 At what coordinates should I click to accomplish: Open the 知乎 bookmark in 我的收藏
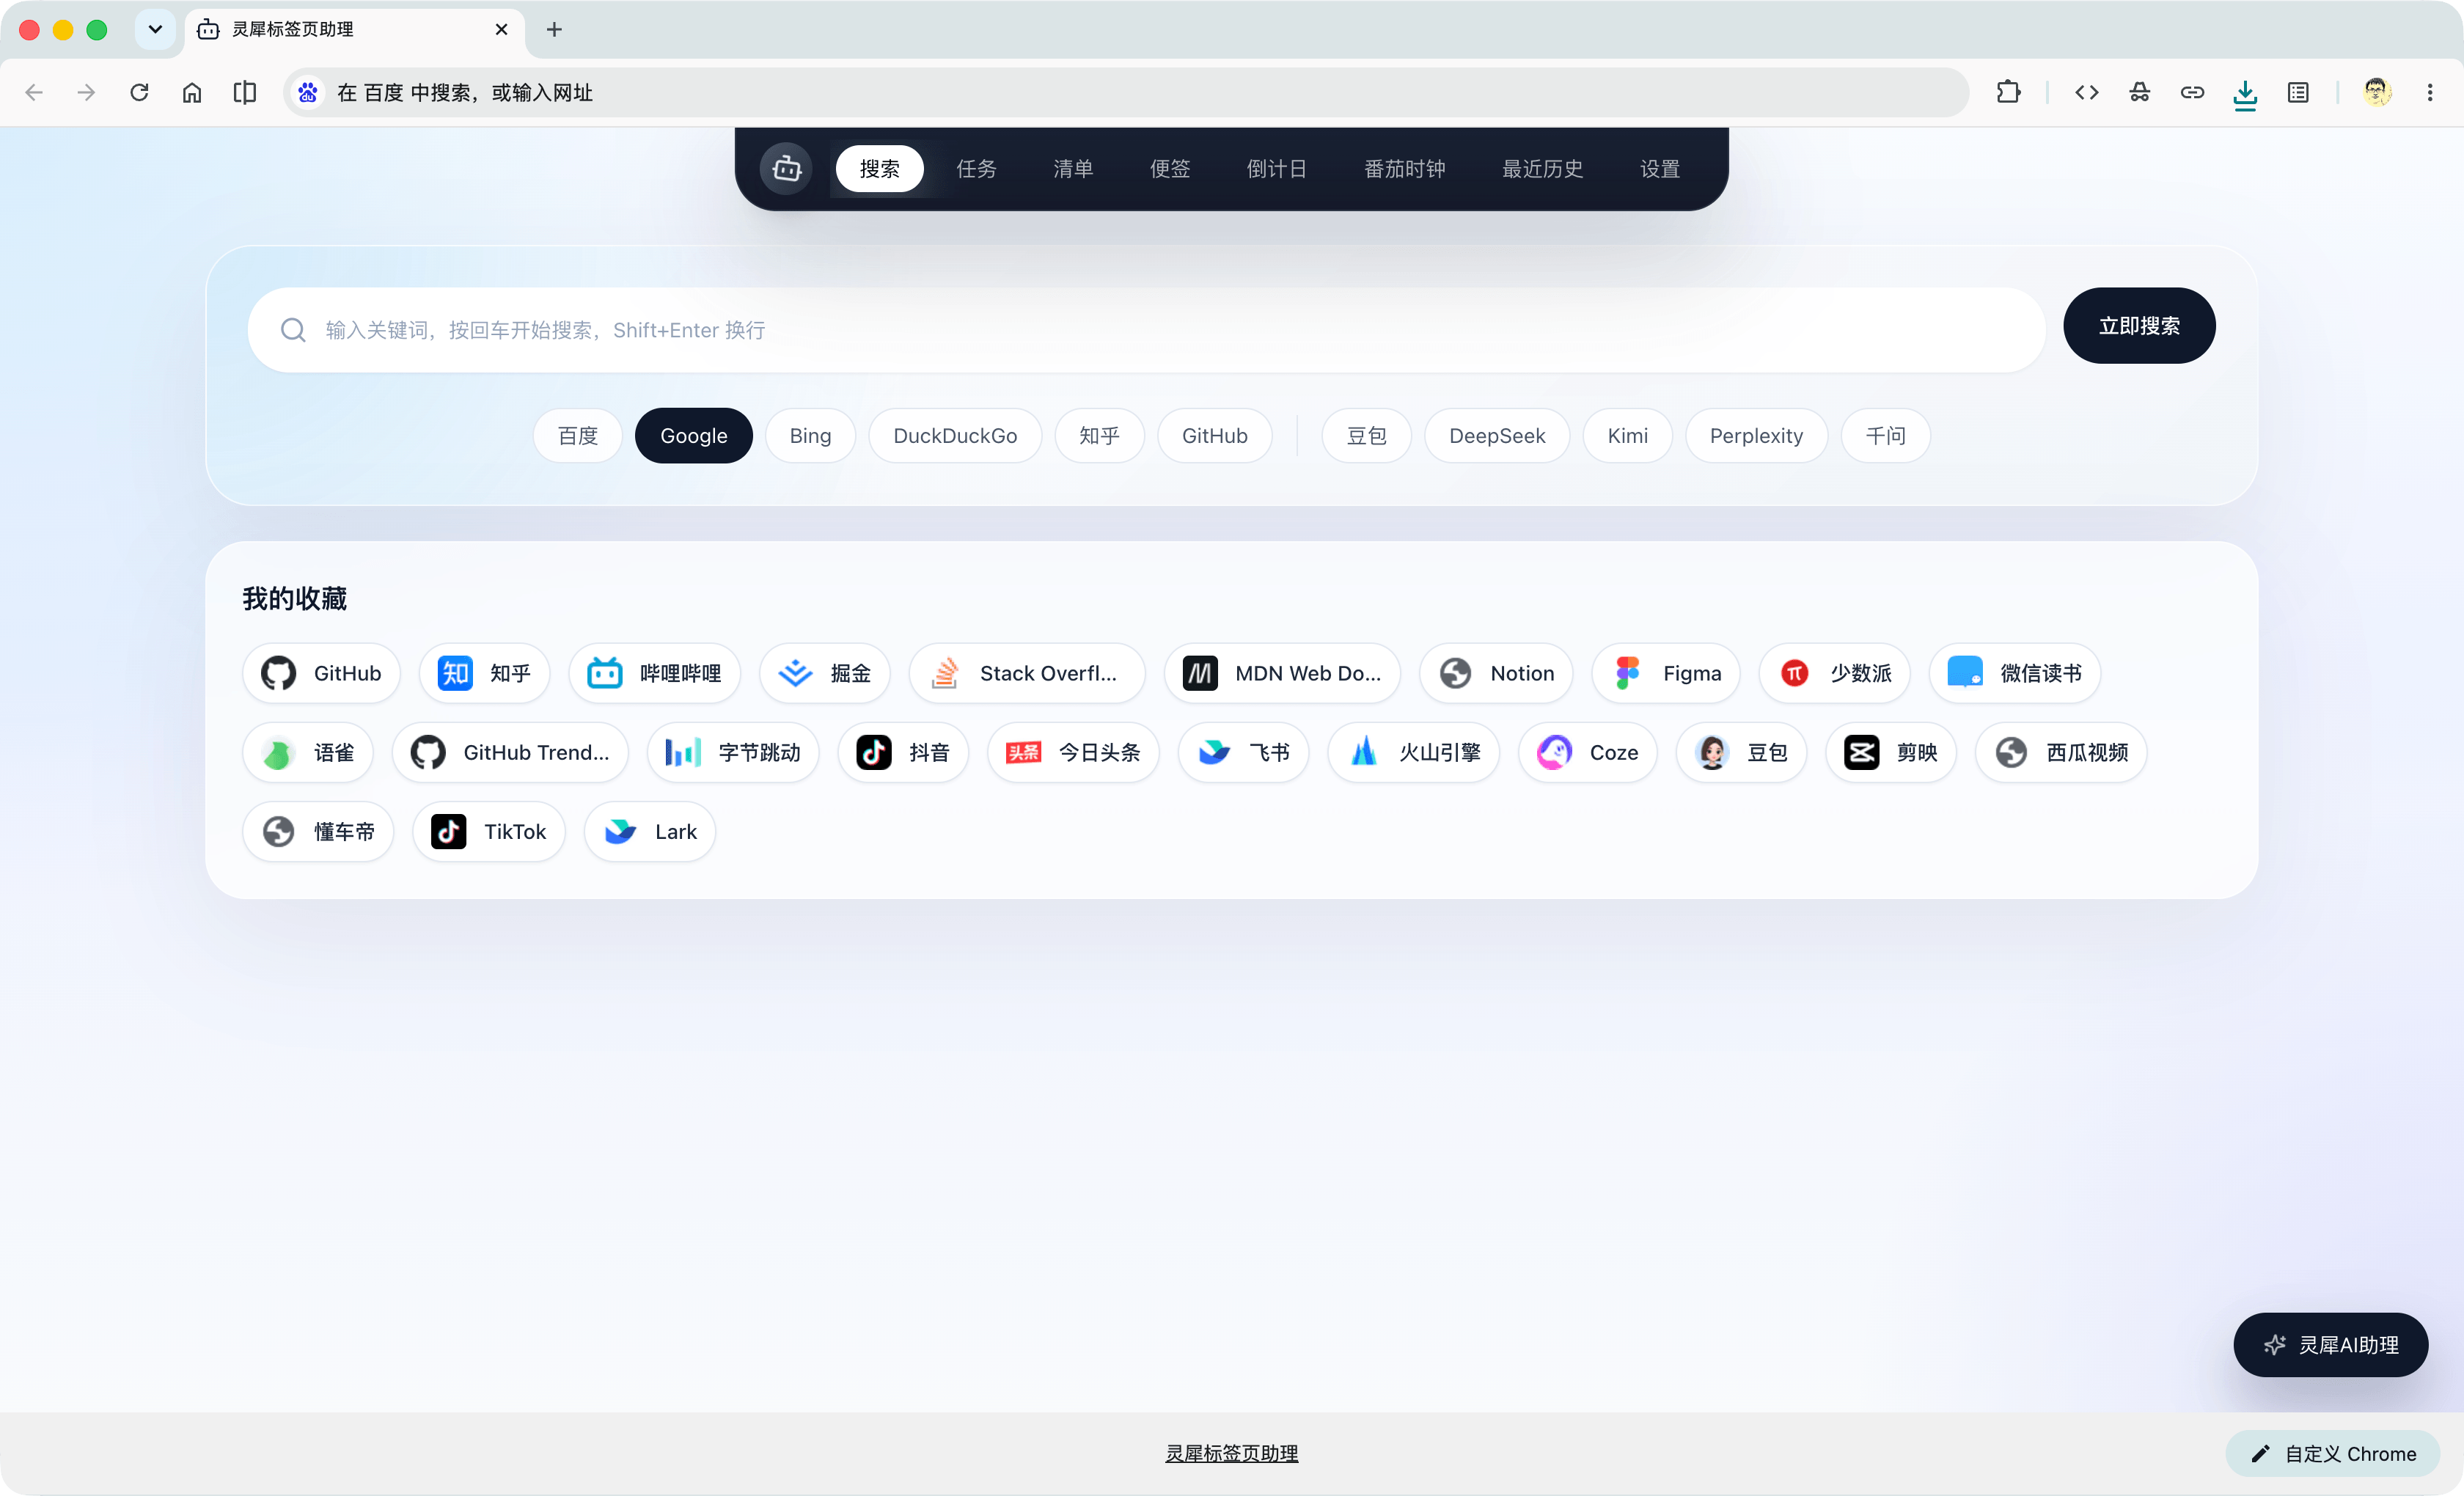484,673
